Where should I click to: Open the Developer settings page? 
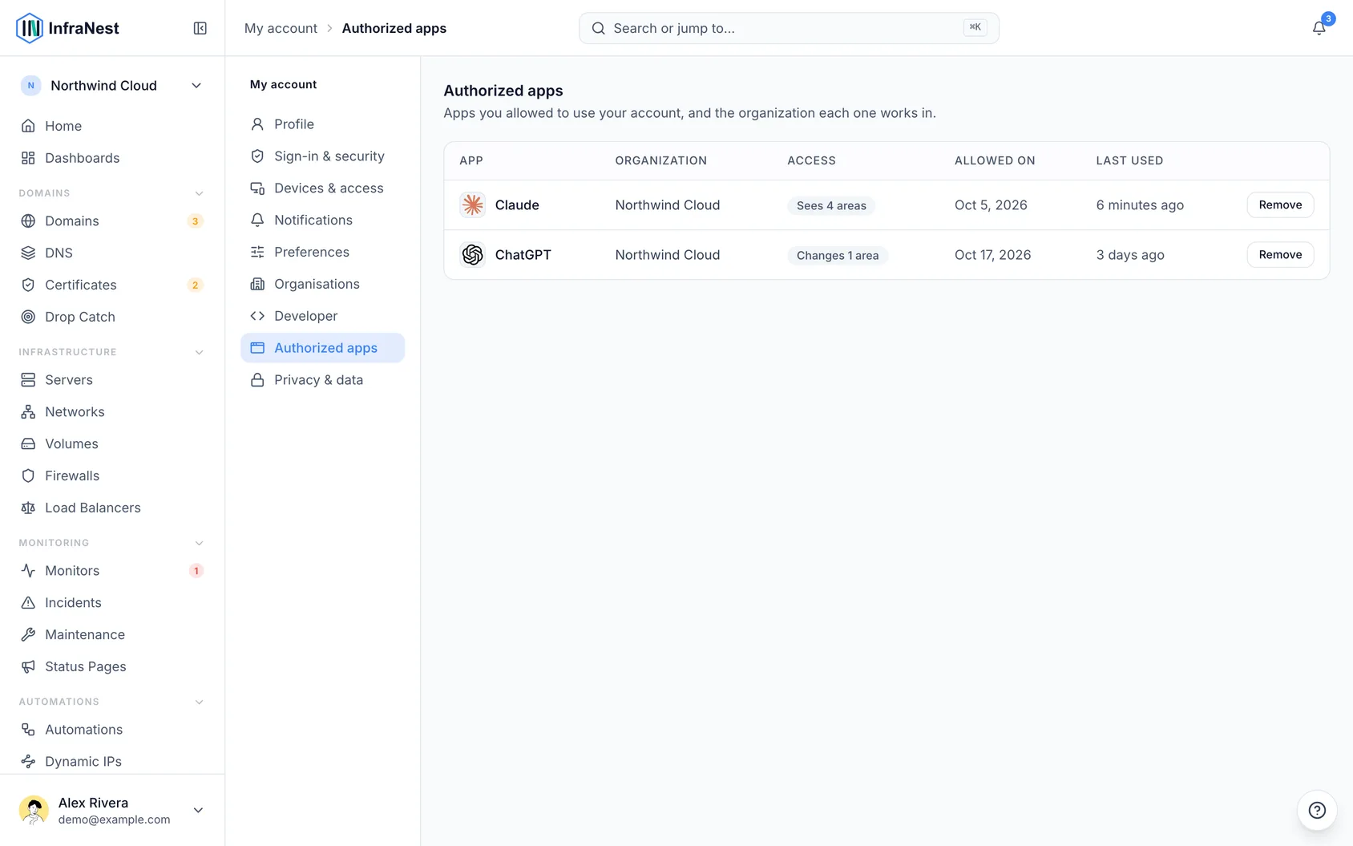click(322, 316)
